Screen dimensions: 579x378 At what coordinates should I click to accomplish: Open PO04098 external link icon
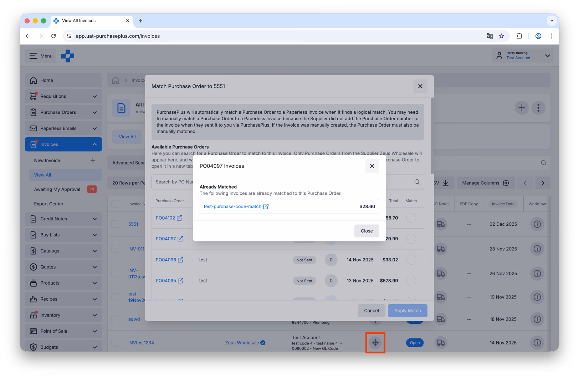181,260
